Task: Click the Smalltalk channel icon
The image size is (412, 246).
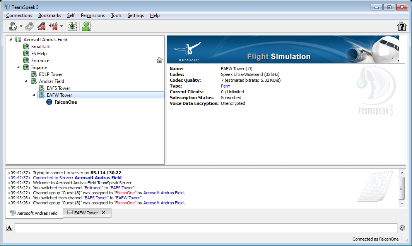Action: point(26,46)
